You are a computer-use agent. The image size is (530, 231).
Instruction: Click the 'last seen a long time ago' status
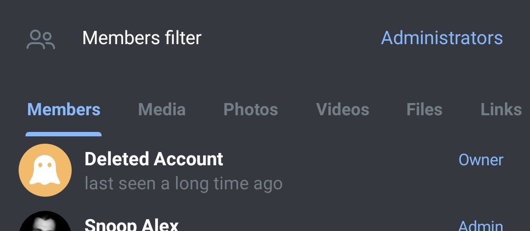point(184,184)
